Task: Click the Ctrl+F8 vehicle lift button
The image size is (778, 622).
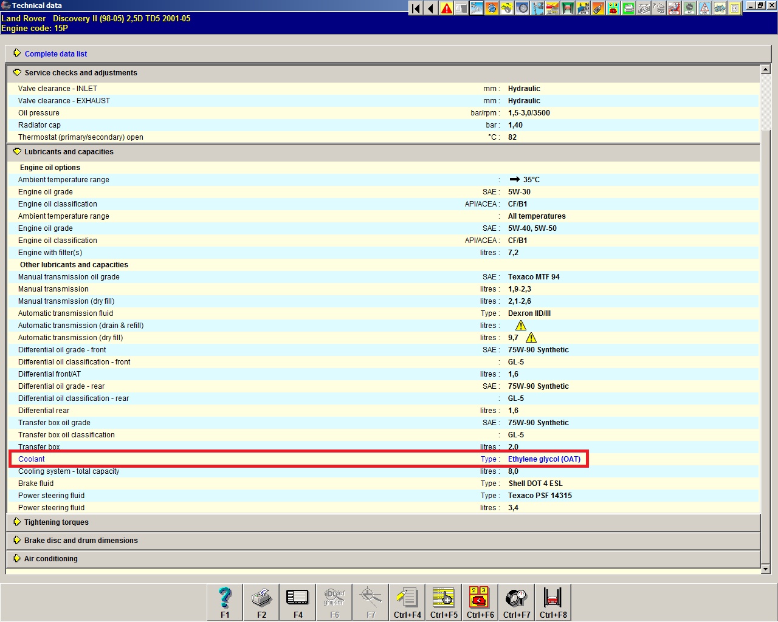Action: point(553,601)
